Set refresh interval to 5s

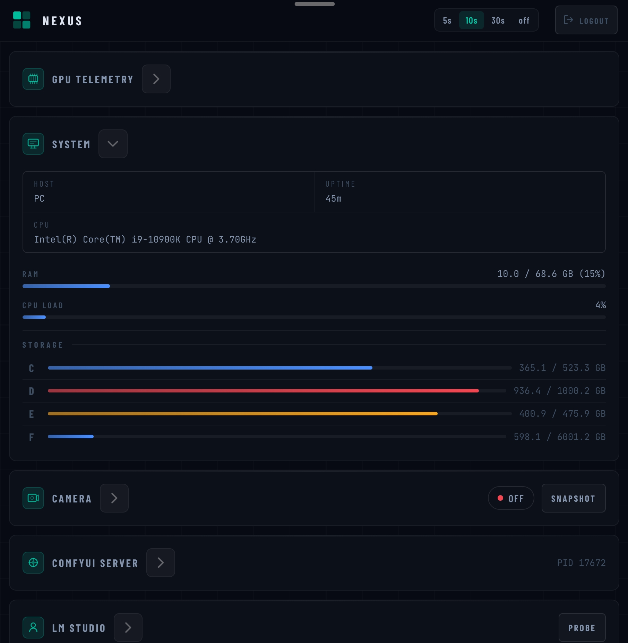point(447,20)
